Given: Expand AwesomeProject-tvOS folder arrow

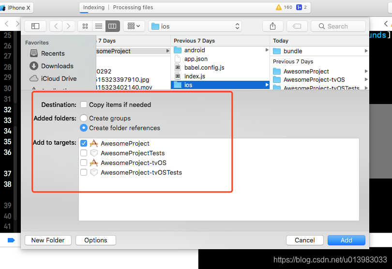Looking at the screenshot, I should pyautogui.click(x=366, y=79).
